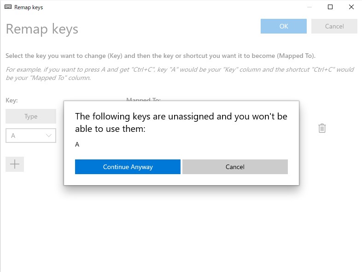Screen dimensions: 362x272
Task: Click the Key: column label
Action: (12, 100)
